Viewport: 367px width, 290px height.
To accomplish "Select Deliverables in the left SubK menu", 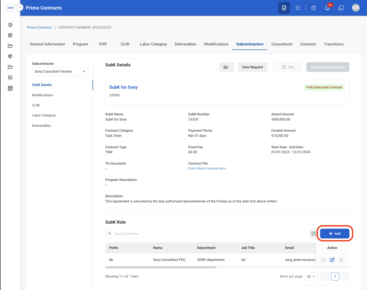I will coord(41,126).
